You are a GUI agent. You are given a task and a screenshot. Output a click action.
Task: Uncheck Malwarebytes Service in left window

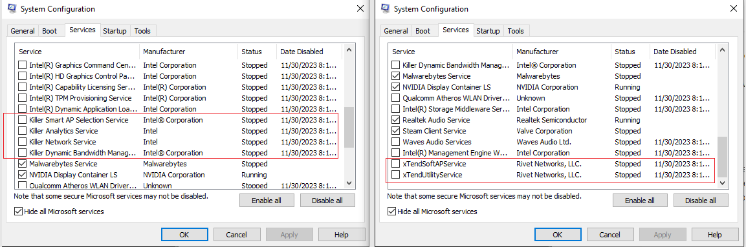point(23,164)
